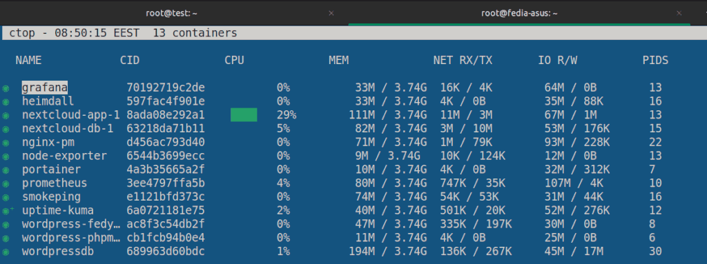Select the wordpress-fedy… container name
This screenshot has width=707, height=264.
(x=71, y=224)
